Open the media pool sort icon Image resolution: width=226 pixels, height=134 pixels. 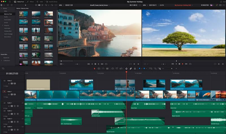pyautogui.click(x=52, y=5)
